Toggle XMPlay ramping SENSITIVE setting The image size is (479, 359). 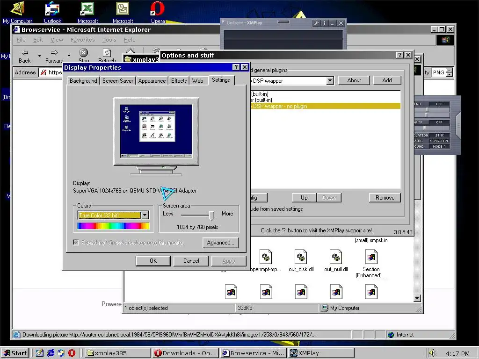coord(439,141)
